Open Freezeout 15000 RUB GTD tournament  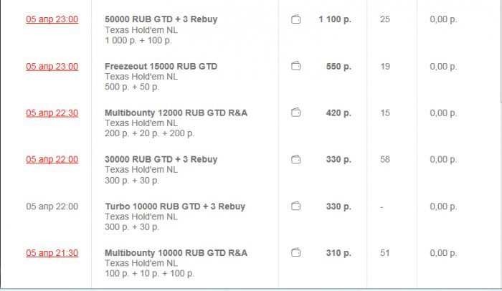161,67
